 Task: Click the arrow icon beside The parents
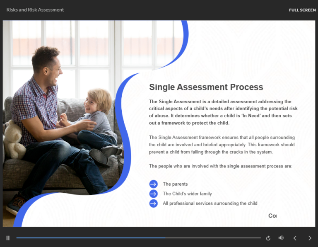(x=154, y=184)
